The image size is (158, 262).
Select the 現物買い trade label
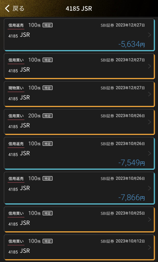16,88
